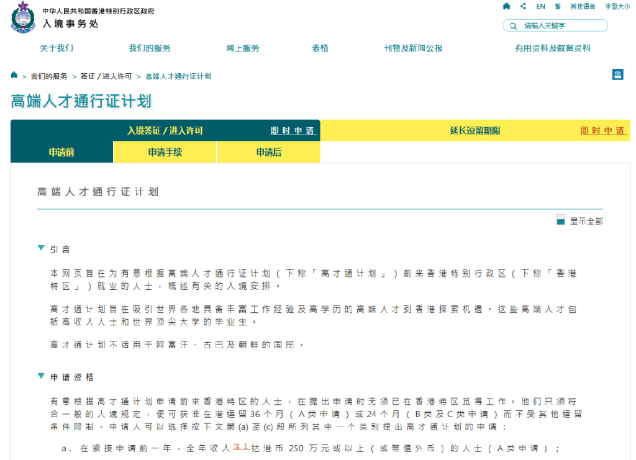Click the 显示全部 show-all icon
This screenshot has height=460, width=636.
pyautogui.click(x=561, y=220)
